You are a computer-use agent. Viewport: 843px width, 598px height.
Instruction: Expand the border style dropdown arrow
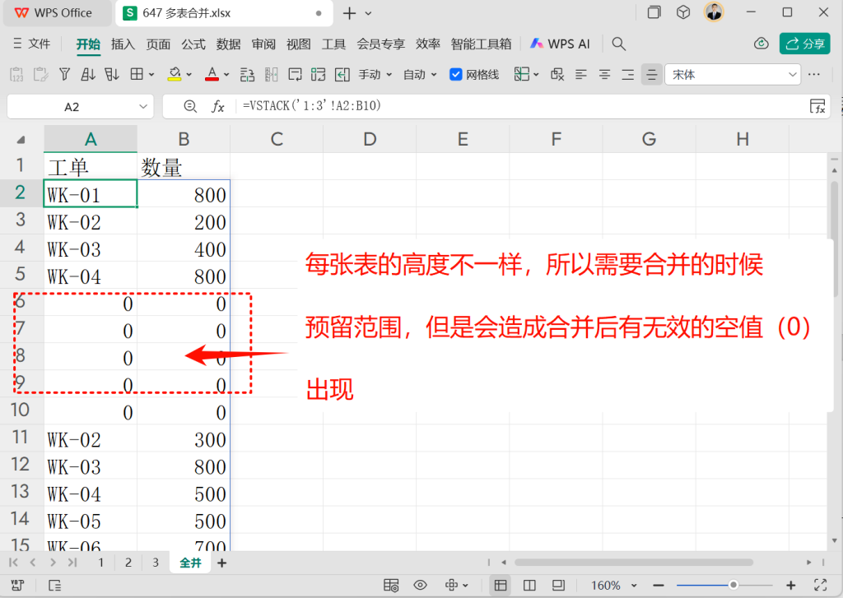pos(151,75)
